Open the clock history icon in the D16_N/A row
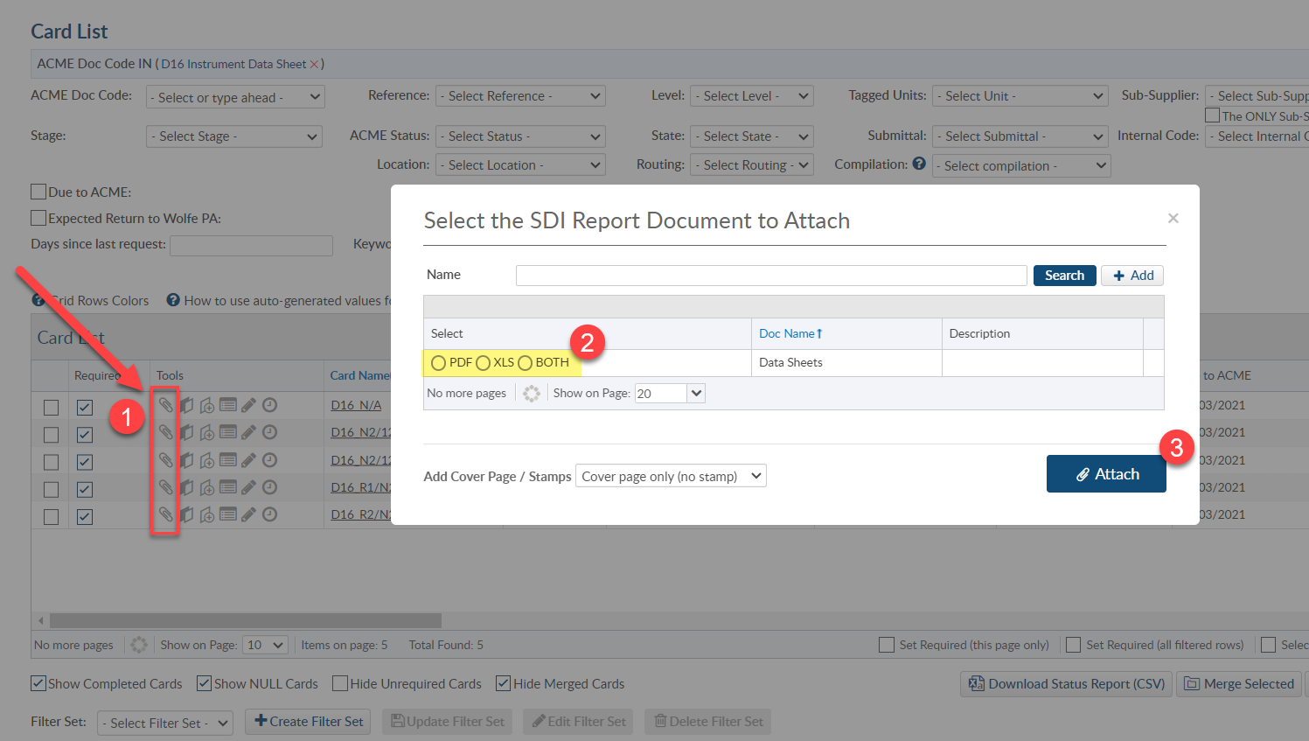Image resolution: width=1309 pixels, height=741 pixels. tap(270, 405)
